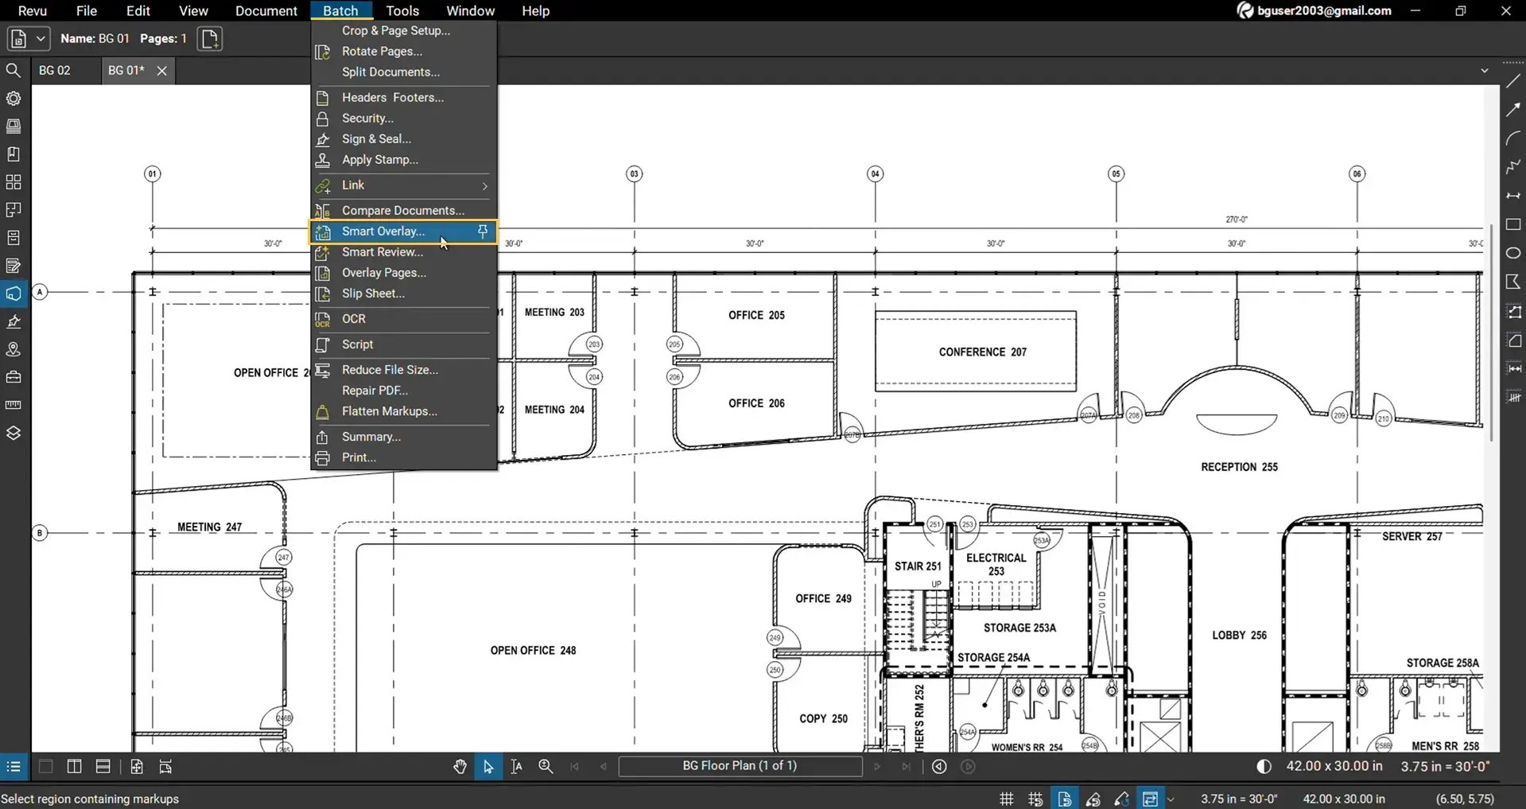Expand the Link submenu arrow

(x=484, y=186)
